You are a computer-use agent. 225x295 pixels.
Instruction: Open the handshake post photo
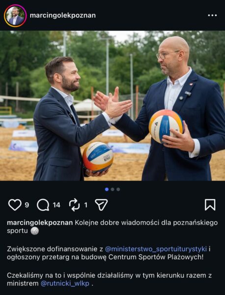point(112,106)
